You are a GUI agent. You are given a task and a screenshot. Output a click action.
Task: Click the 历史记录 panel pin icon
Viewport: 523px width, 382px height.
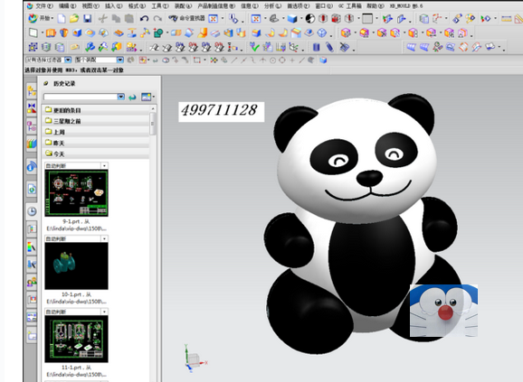point(46,83)
